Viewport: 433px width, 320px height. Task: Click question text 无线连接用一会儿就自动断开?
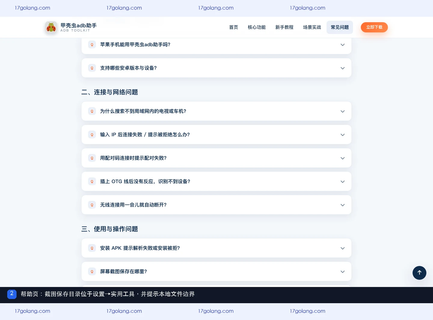(x=133, y=205)
